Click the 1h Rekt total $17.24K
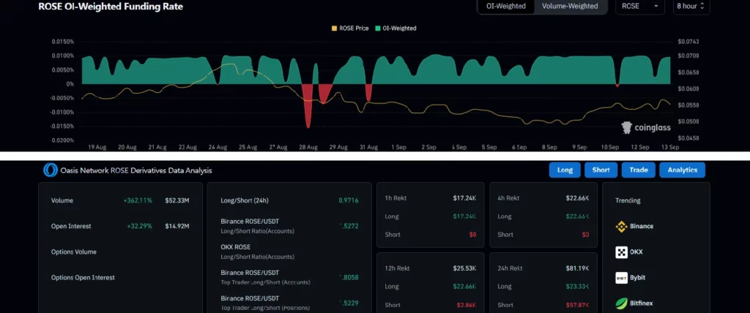750x313 pixels. tap(464, 198)
